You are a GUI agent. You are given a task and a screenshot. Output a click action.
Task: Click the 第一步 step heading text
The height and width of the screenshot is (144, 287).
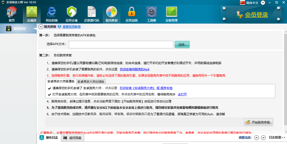(x=44, y=35)
